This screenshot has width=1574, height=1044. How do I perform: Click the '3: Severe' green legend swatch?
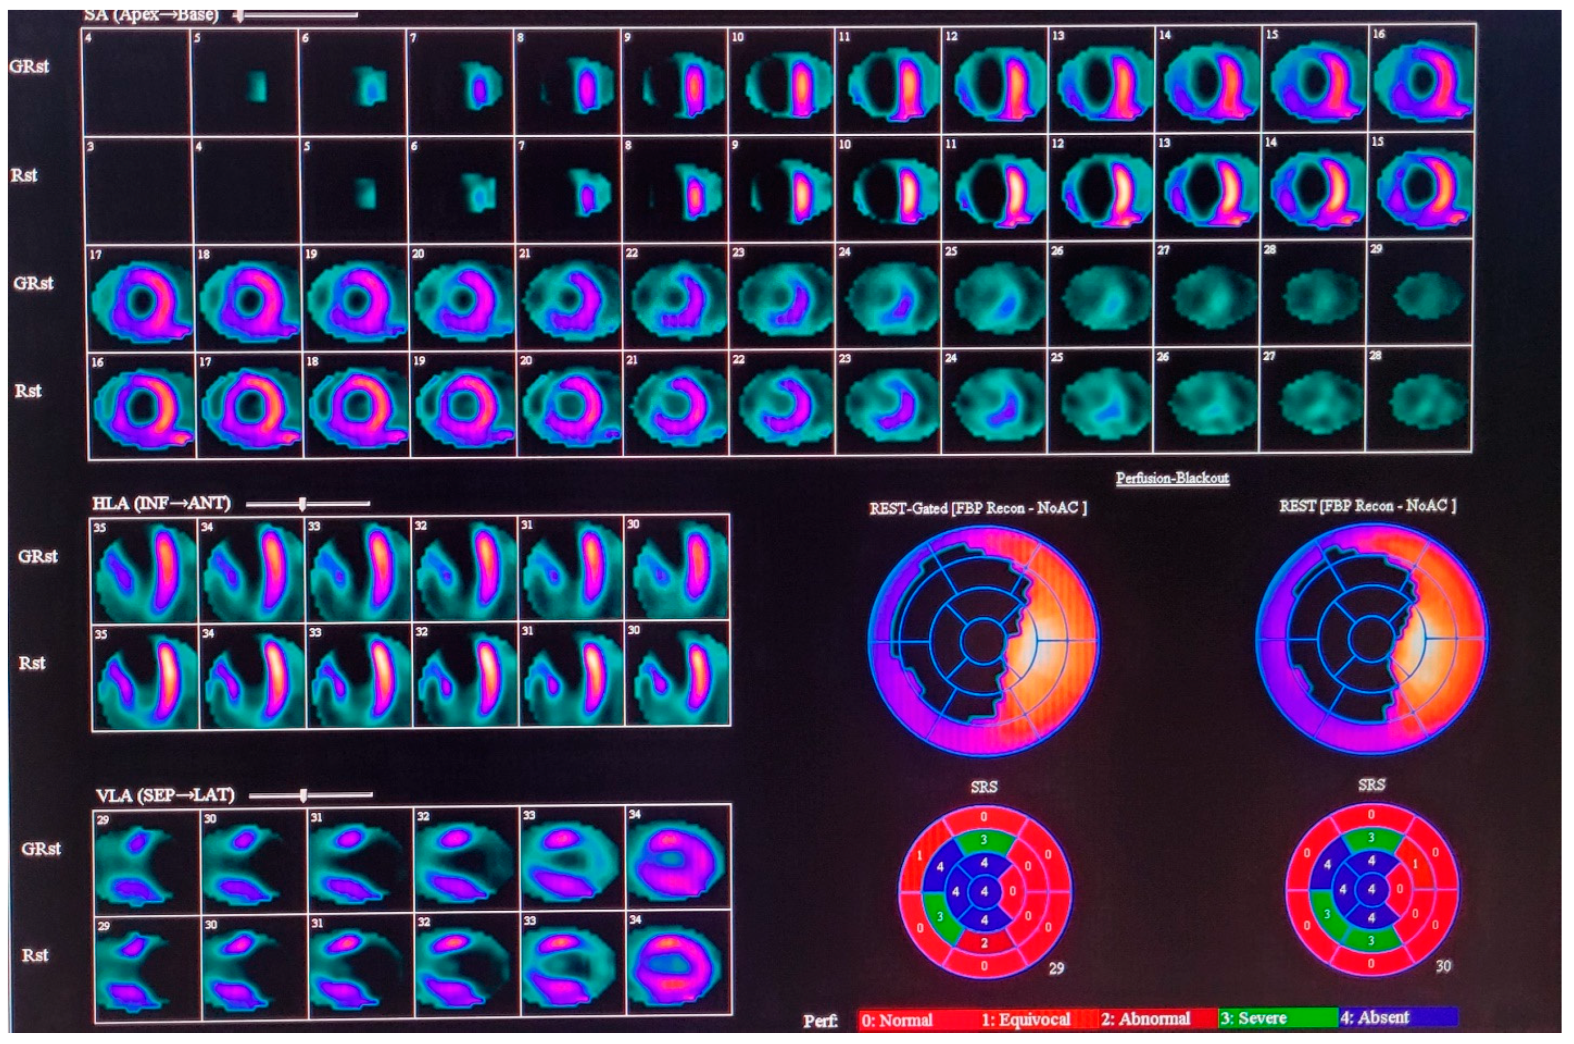1277,1018
